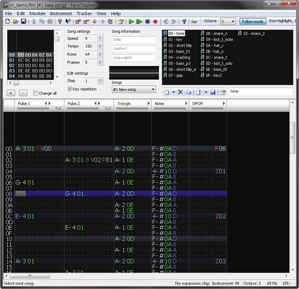The width and height of the screenshot is (299, 289).
Task: Open the Tracker menu
Action: (x=84, y=13)
